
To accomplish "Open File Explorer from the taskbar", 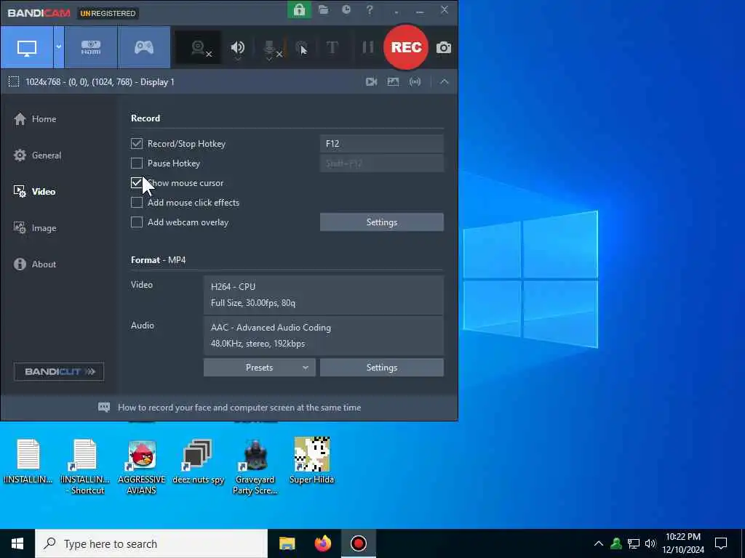I will coord(287,543).
